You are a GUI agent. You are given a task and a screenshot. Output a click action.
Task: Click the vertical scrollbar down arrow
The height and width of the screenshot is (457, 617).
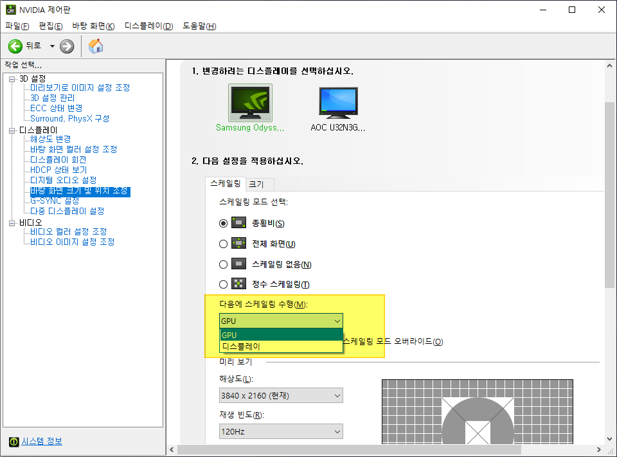pos(609,439)
